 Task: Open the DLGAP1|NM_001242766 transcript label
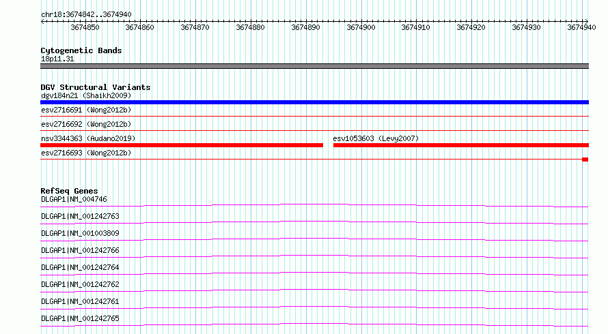coord(80,250)
